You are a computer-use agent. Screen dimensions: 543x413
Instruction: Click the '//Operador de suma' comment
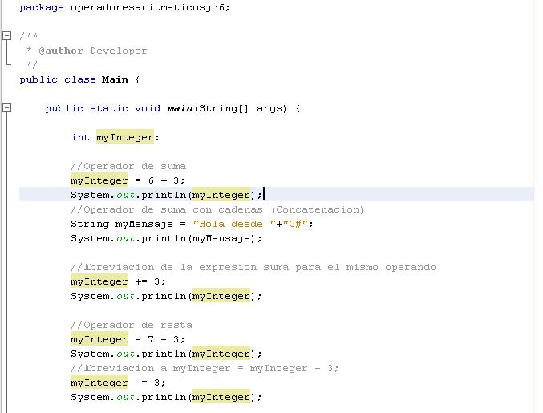tap(128, 166)
